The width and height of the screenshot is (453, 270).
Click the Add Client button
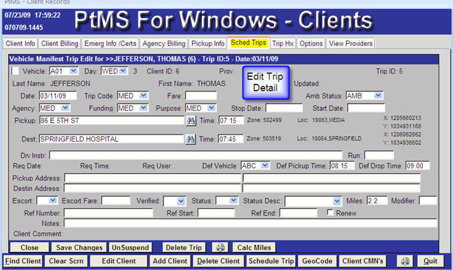tap(170, 261)
